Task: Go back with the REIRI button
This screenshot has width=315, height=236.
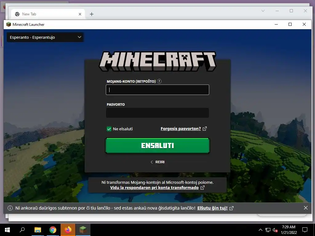Action: tap(157, 162)
